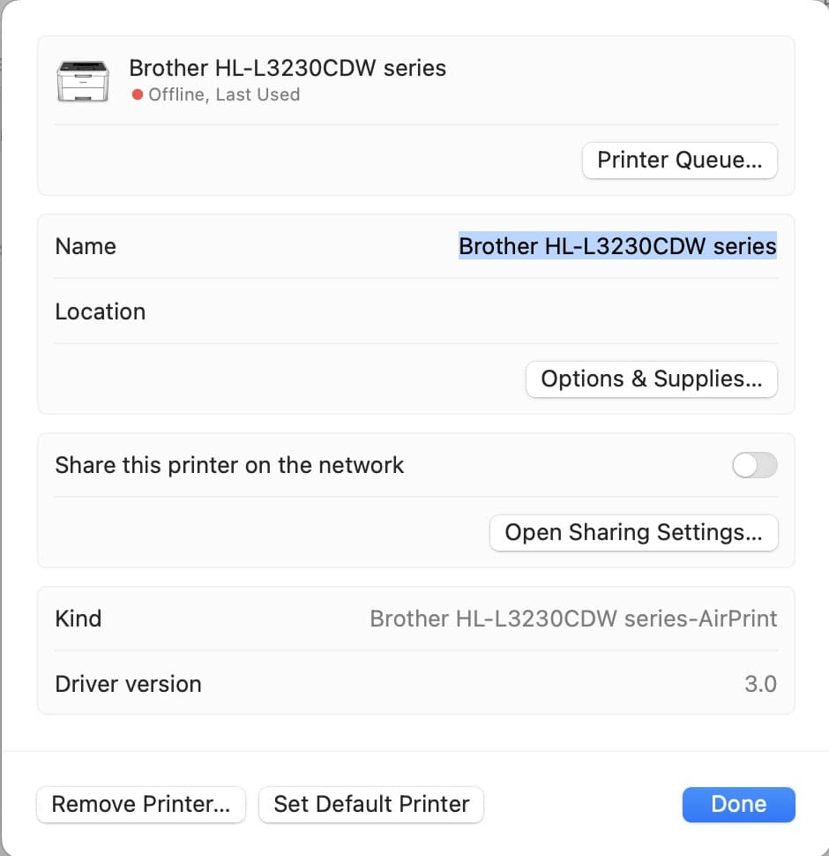Screen dimensions: 829x856
Task: Confirm with the Done button
Action: [x=738, y=805]
